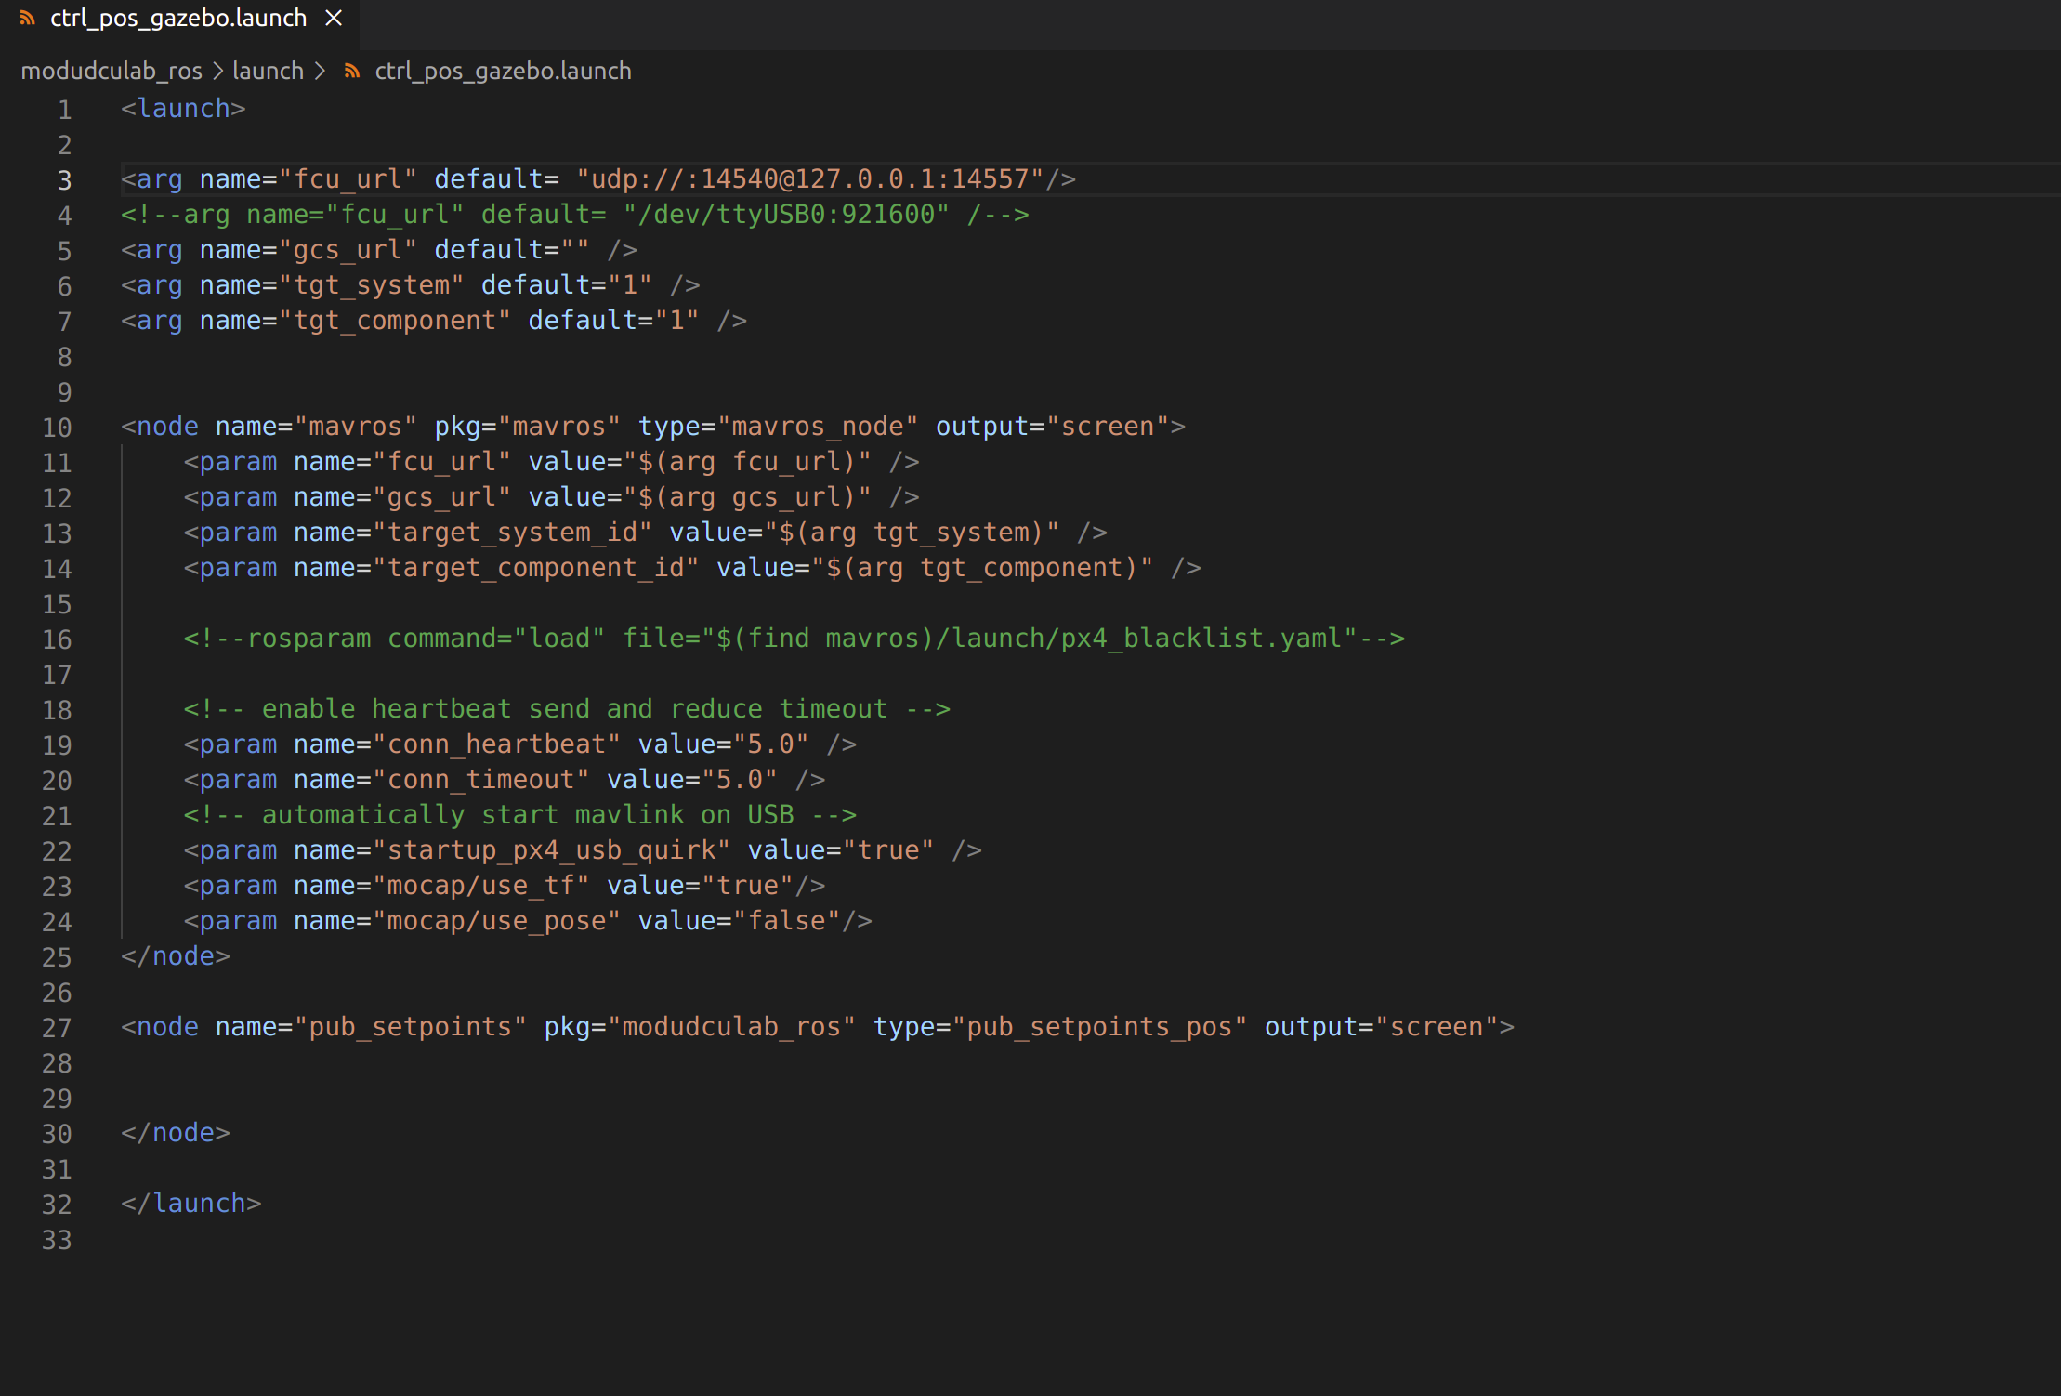
Task: Click the chevron after launch breadcrumb
Action: click(x=320, y=72)
